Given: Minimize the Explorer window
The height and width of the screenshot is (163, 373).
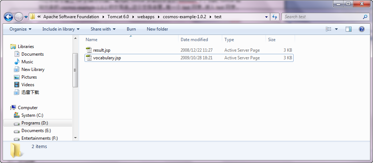Looking at the screenshot, I should (338, 4).
